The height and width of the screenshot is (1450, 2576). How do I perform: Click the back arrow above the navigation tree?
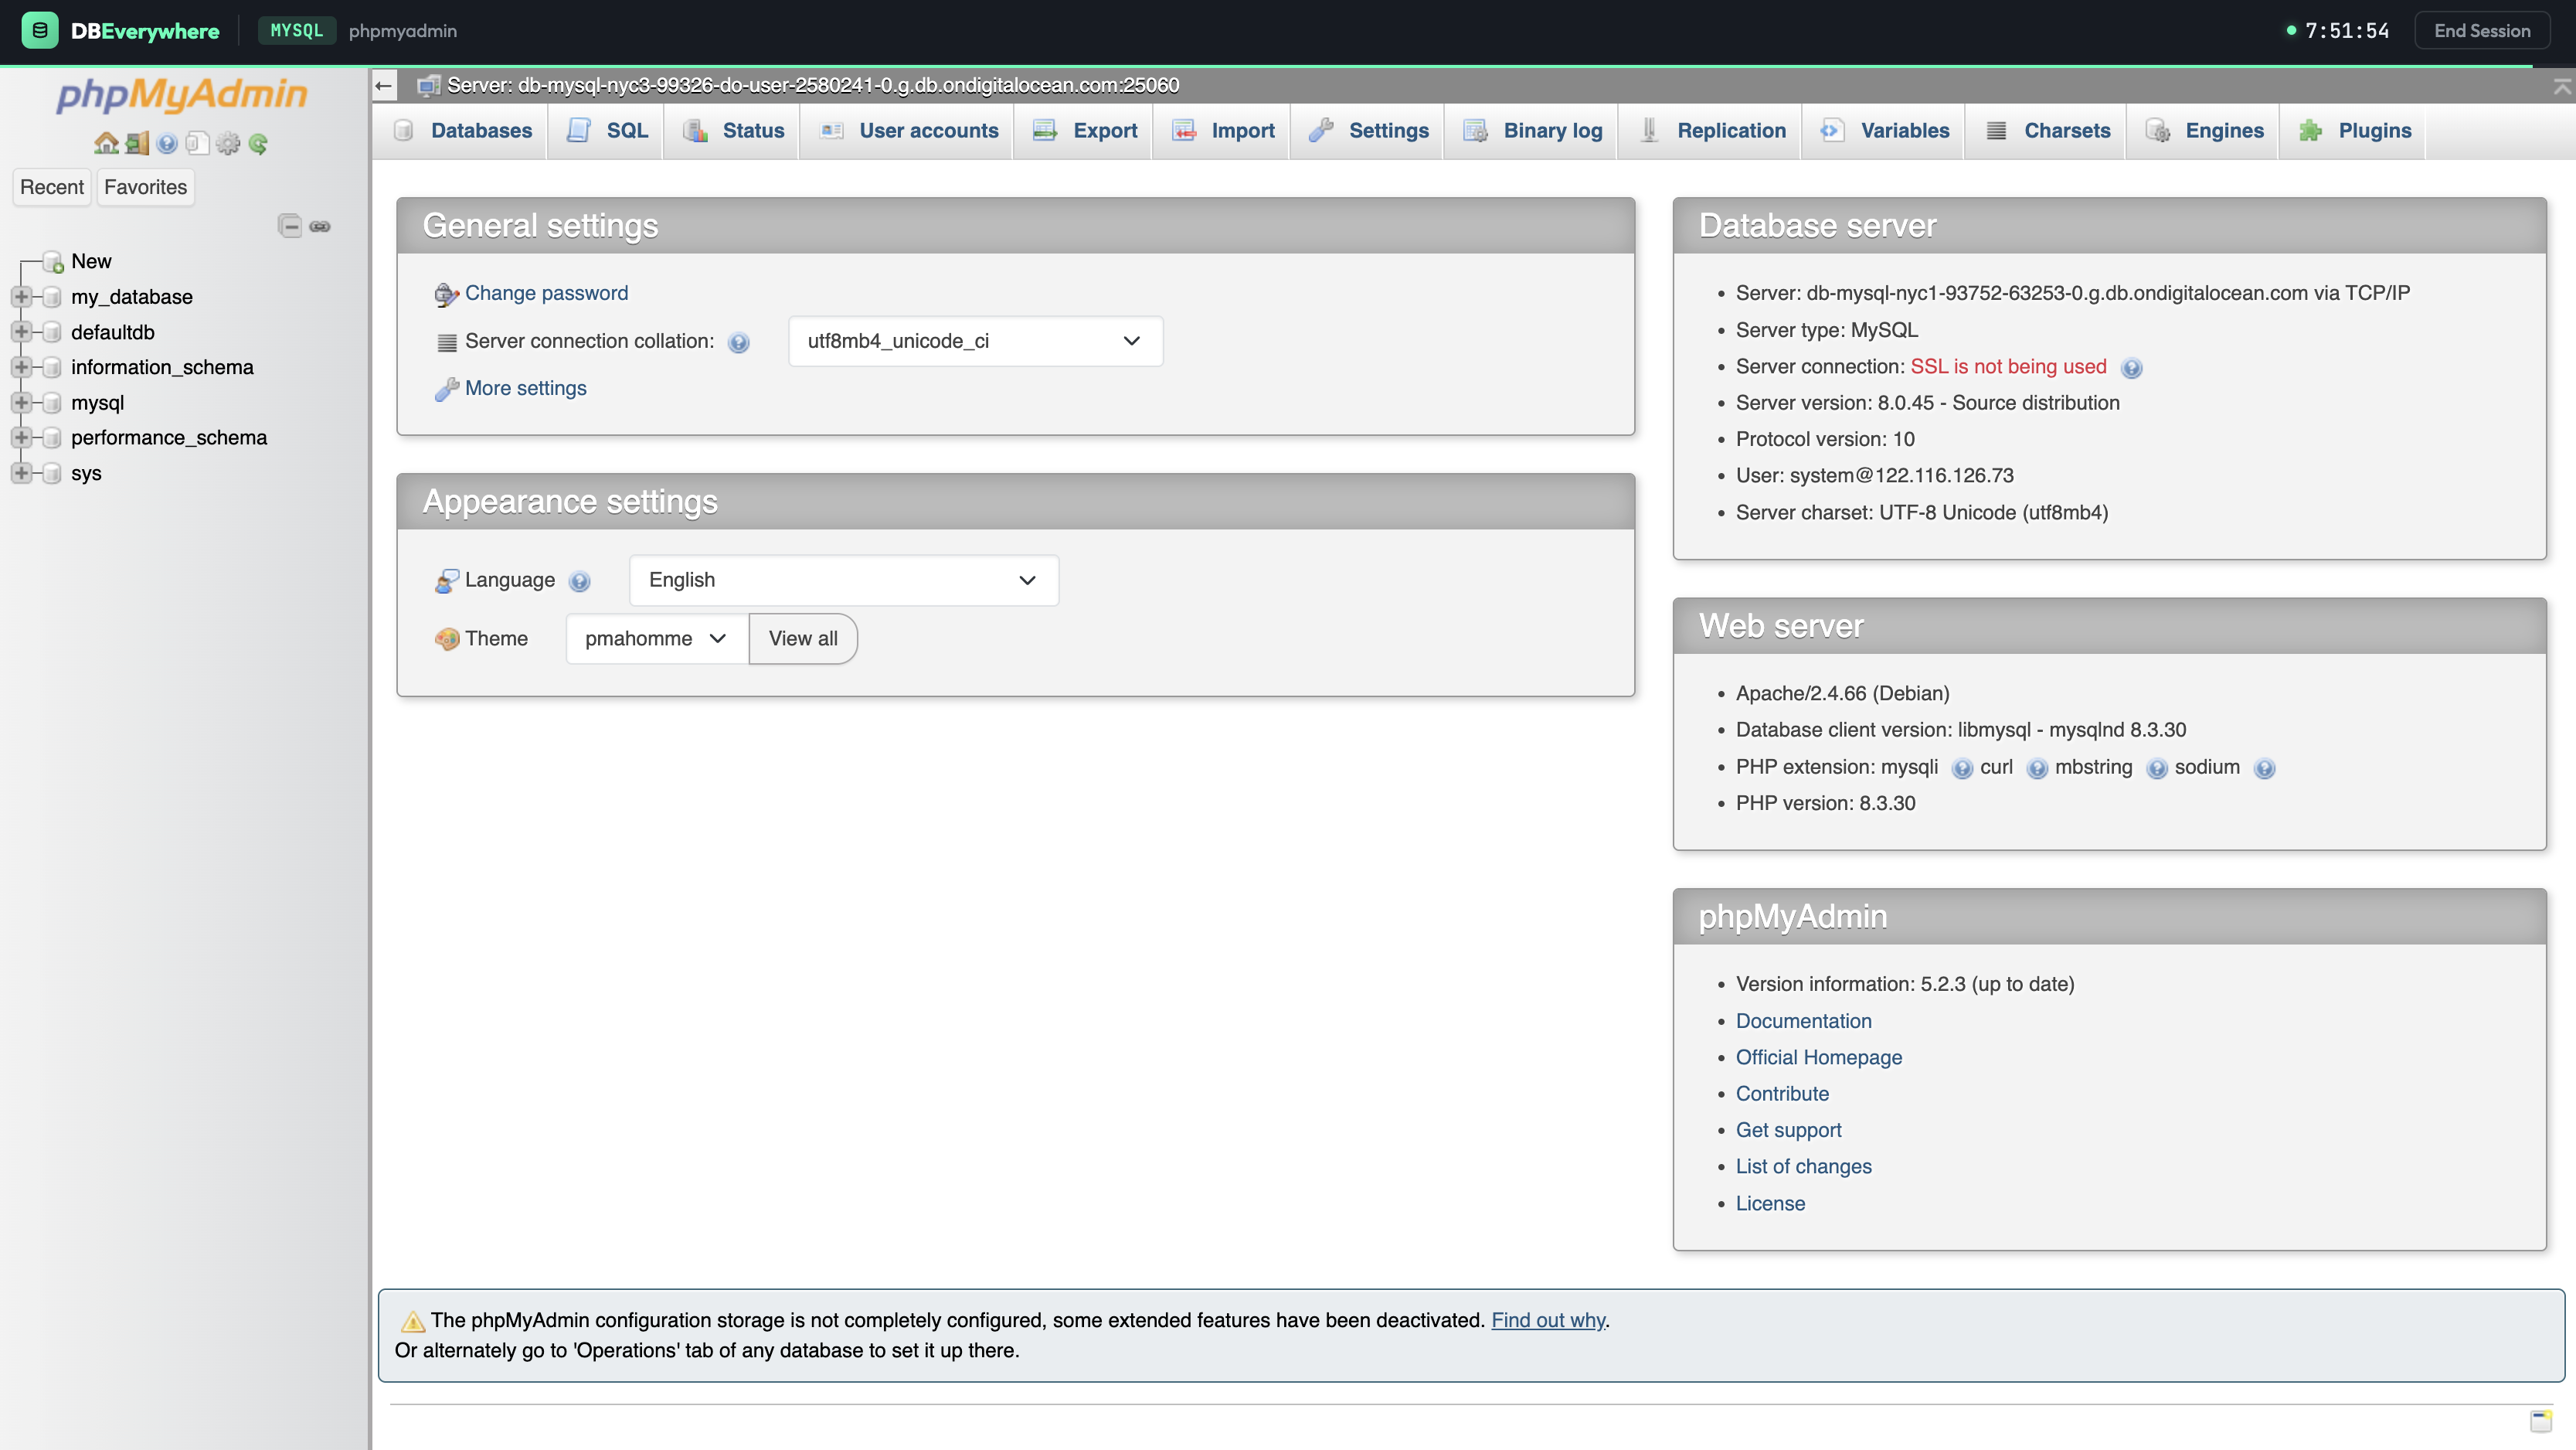click(x=384, y=85)
